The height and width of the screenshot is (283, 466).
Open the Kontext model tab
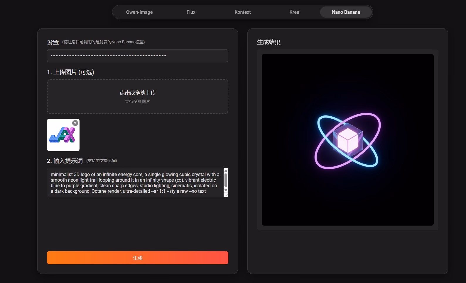point(242,12)
